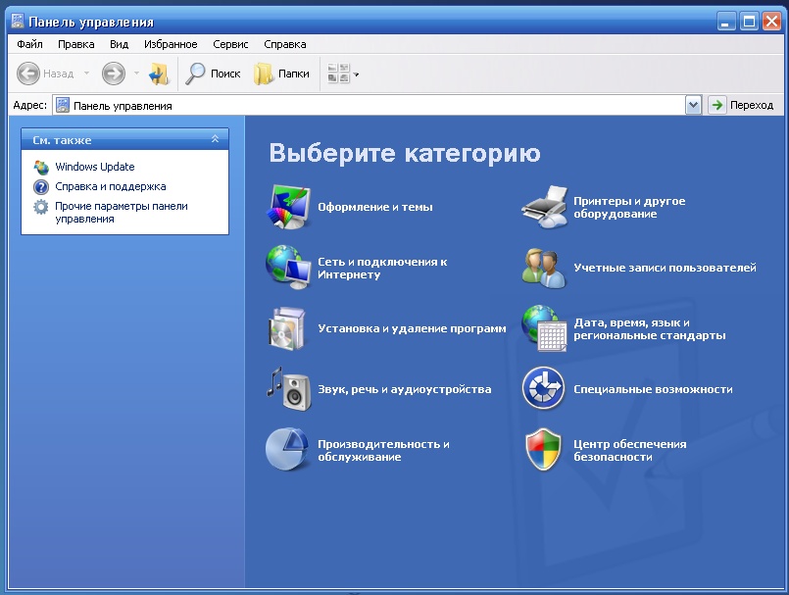
Task: Open the Performance and Maintenance pie chart icon
Action: click(288, 450)
